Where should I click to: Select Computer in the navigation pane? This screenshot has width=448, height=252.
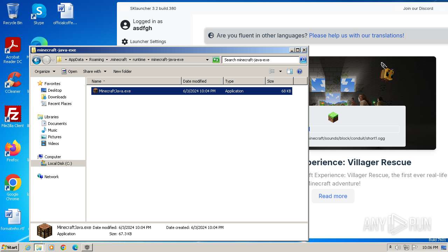point(52,157)
